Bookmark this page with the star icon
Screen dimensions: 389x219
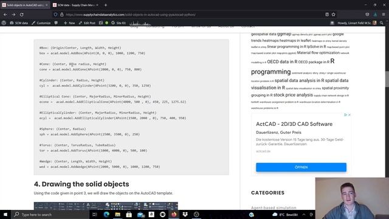click(x=334, y=15)
